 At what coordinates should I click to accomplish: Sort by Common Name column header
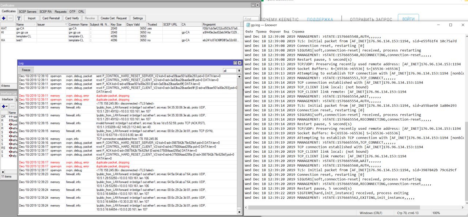coord(78,24)
